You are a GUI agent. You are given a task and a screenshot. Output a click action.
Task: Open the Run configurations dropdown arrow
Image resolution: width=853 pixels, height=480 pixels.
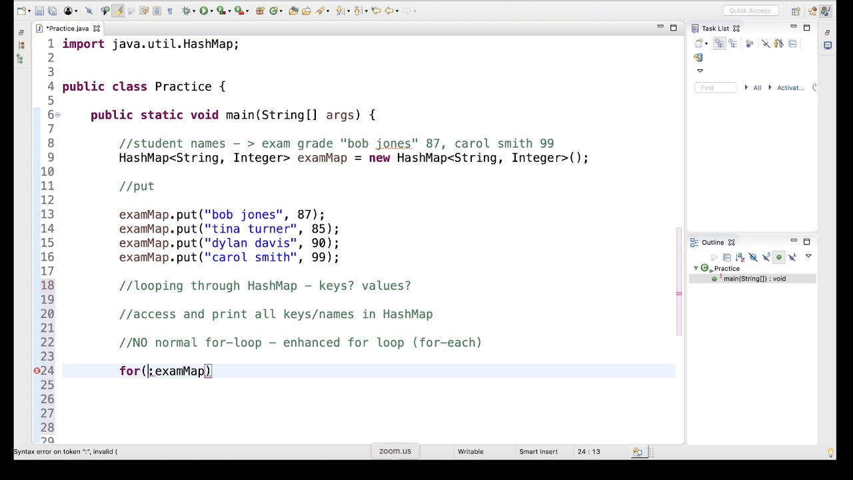point(211,11)
